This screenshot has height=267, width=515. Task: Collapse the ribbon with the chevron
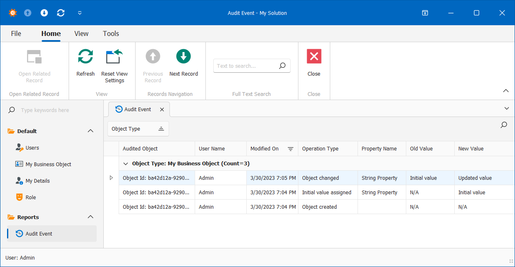point(505,91)
